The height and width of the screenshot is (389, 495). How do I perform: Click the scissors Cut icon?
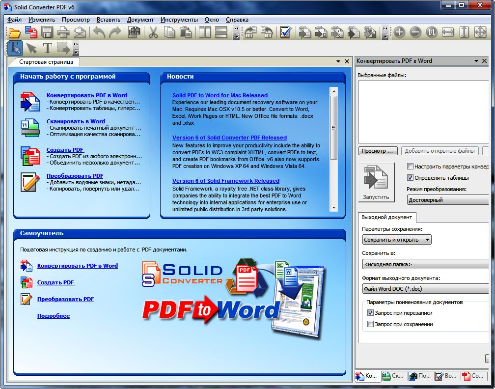point(153,33)
